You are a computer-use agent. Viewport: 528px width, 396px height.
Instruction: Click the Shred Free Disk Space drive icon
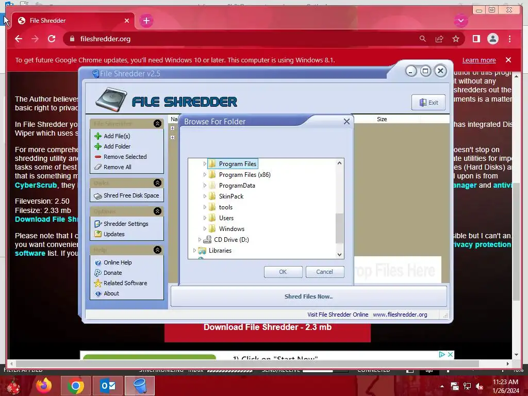coord(98,196)
